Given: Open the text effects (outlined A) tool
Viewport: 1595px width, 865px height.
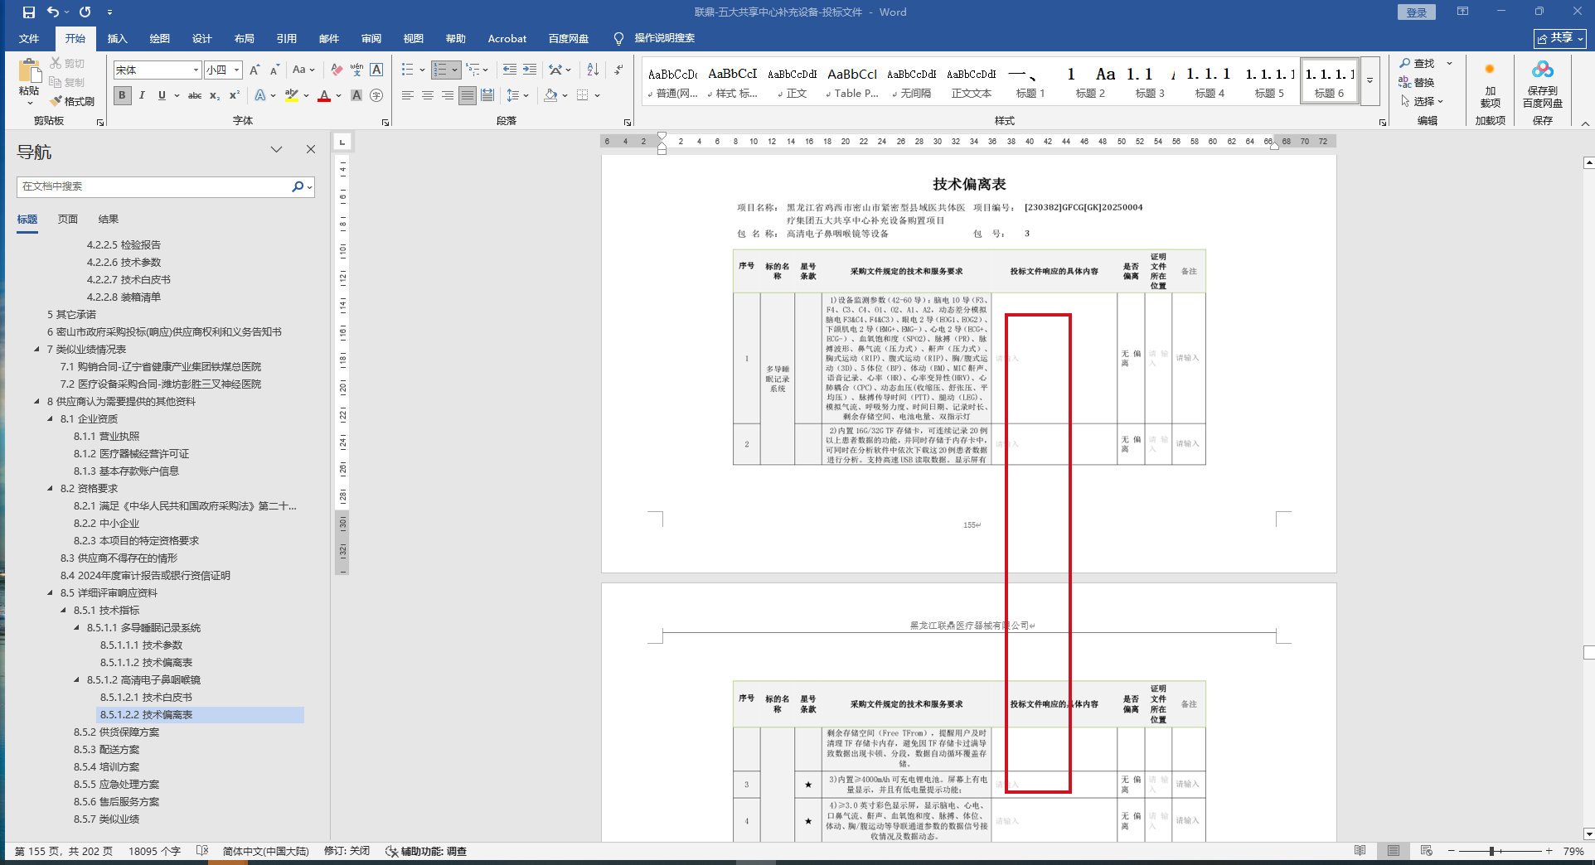Looking at the screenshot, I should click(260, 95).
